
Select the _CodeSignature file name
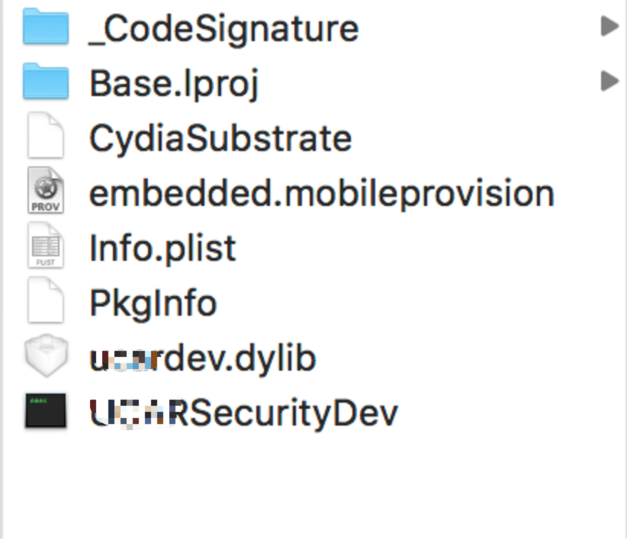tap(224, 31)
